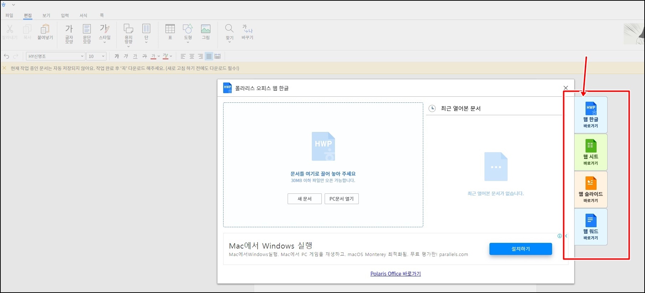Viewport: 645px width, 293px height.
Task: Undo the last action
Action: click(6, 56)
